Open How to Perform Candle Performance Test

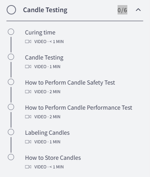click(x=79, y=108)
